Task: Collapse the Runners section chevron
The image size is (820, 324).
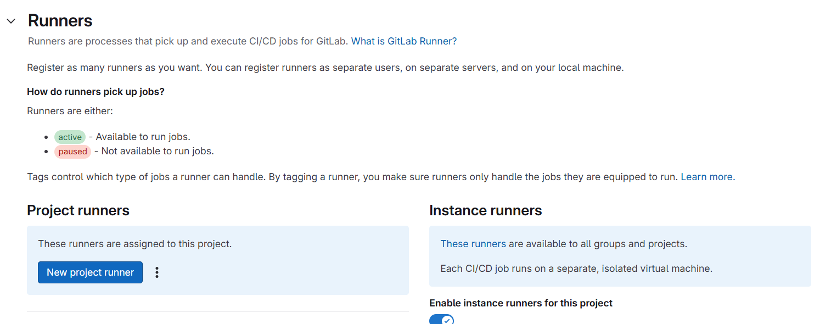Action: tap(11, 21)
